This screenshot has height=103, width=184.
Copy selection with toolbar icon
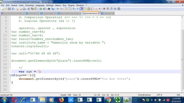point(32,9)
